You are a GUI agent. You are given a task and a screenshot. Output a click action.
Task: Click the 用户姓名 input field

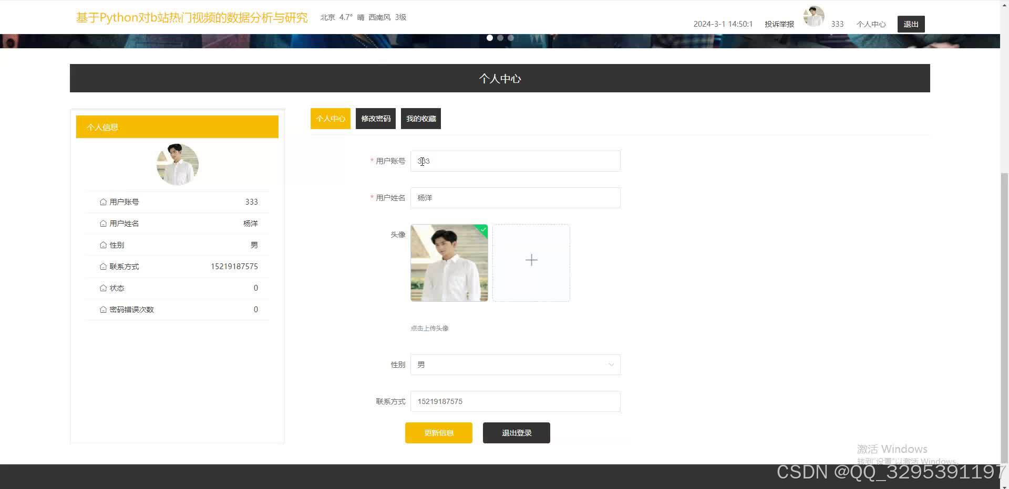click(x=516, y=198)
